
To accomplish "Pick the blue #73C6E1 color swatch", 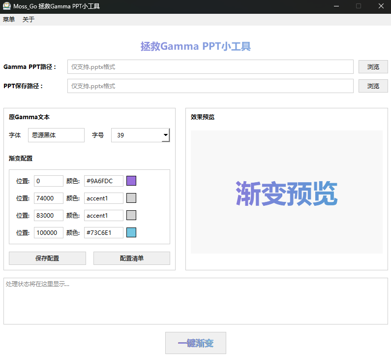I will [x=131, y=233].
